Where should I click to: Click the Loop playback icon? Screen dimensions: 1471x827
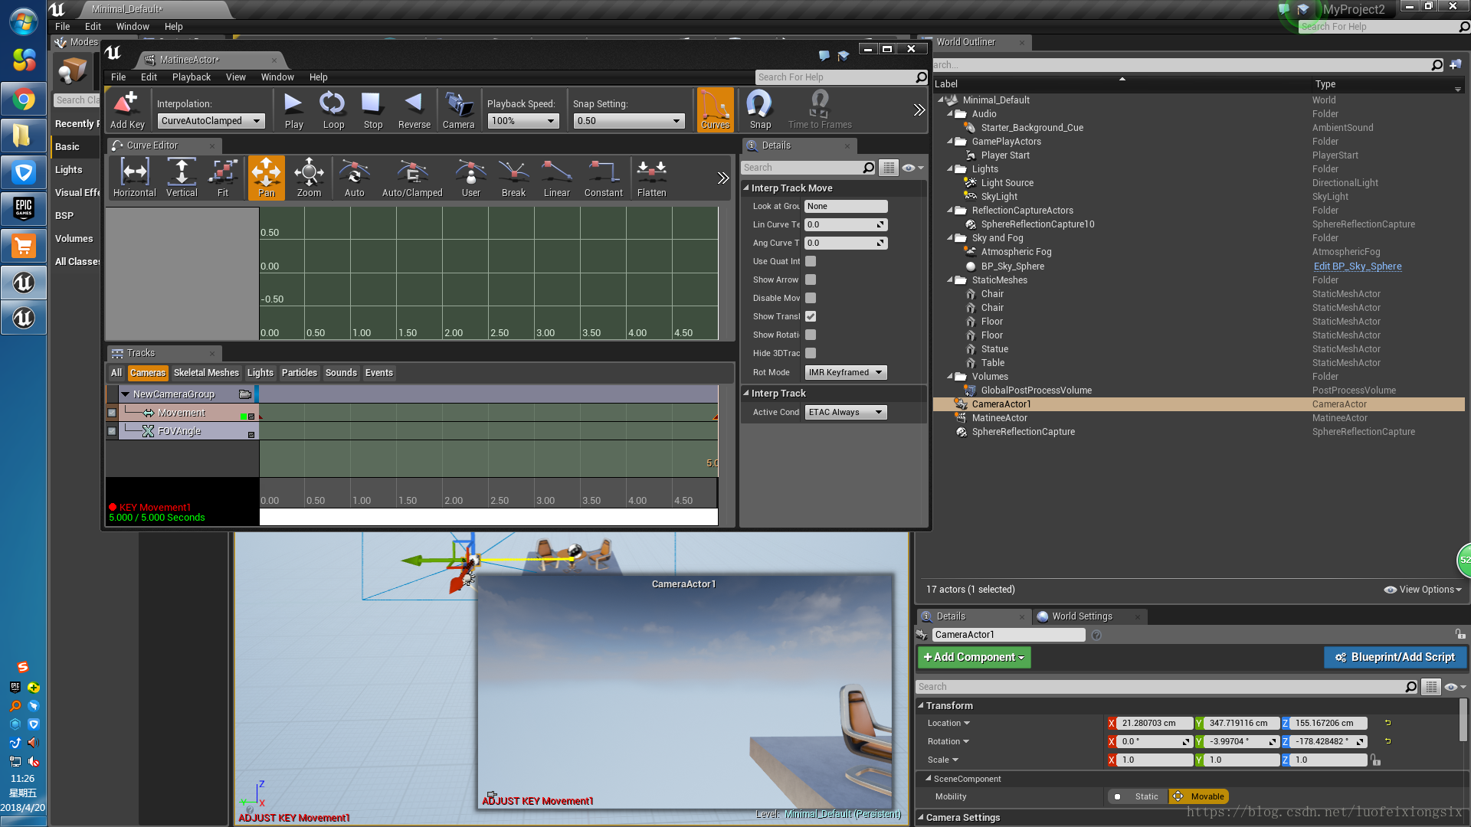(333, 110)
